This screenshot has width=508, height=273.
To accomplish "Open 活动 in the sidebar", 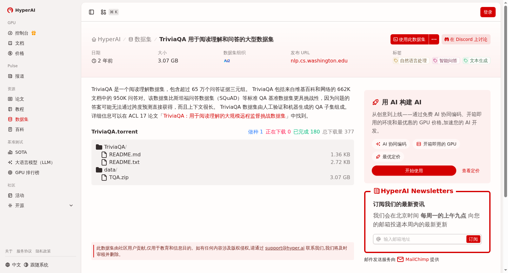I will (16, 195).
